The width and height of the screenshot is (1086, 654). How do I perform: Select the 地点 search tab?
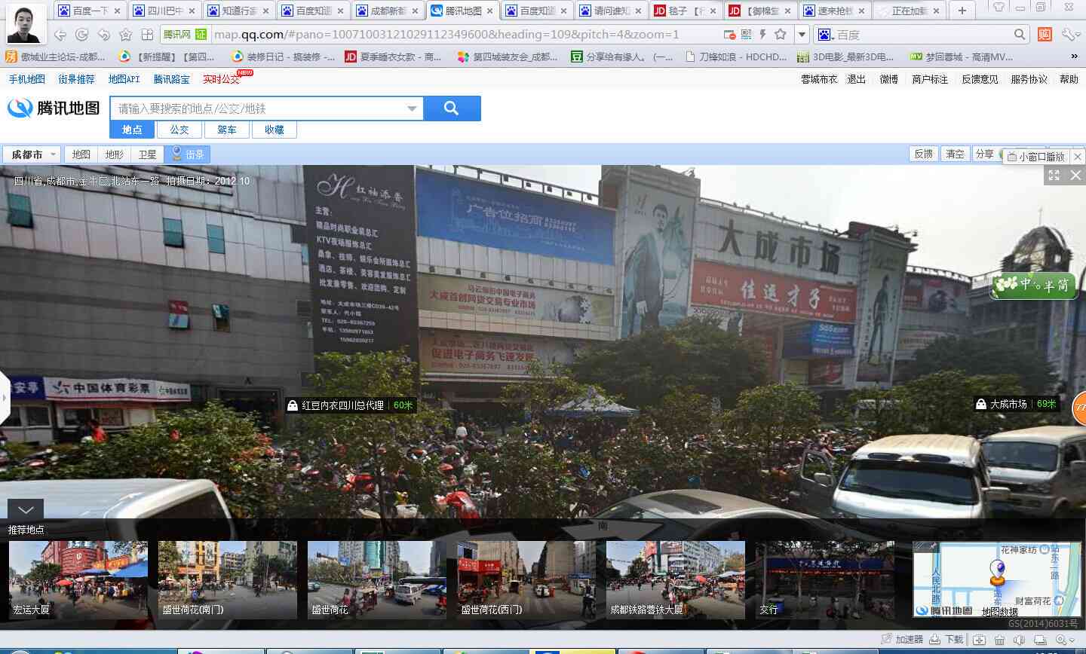click(x=133, y=130)
